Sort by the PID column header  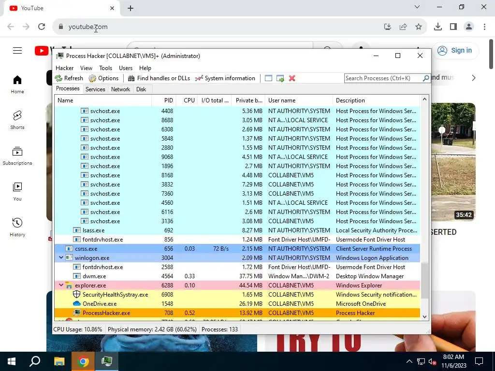click(163, 100)
